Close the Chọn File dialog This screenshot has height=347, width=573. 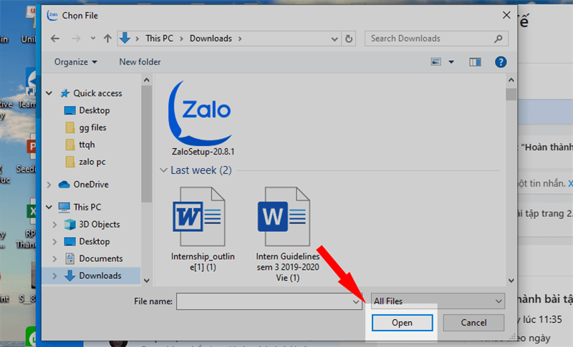click(506, 15)
